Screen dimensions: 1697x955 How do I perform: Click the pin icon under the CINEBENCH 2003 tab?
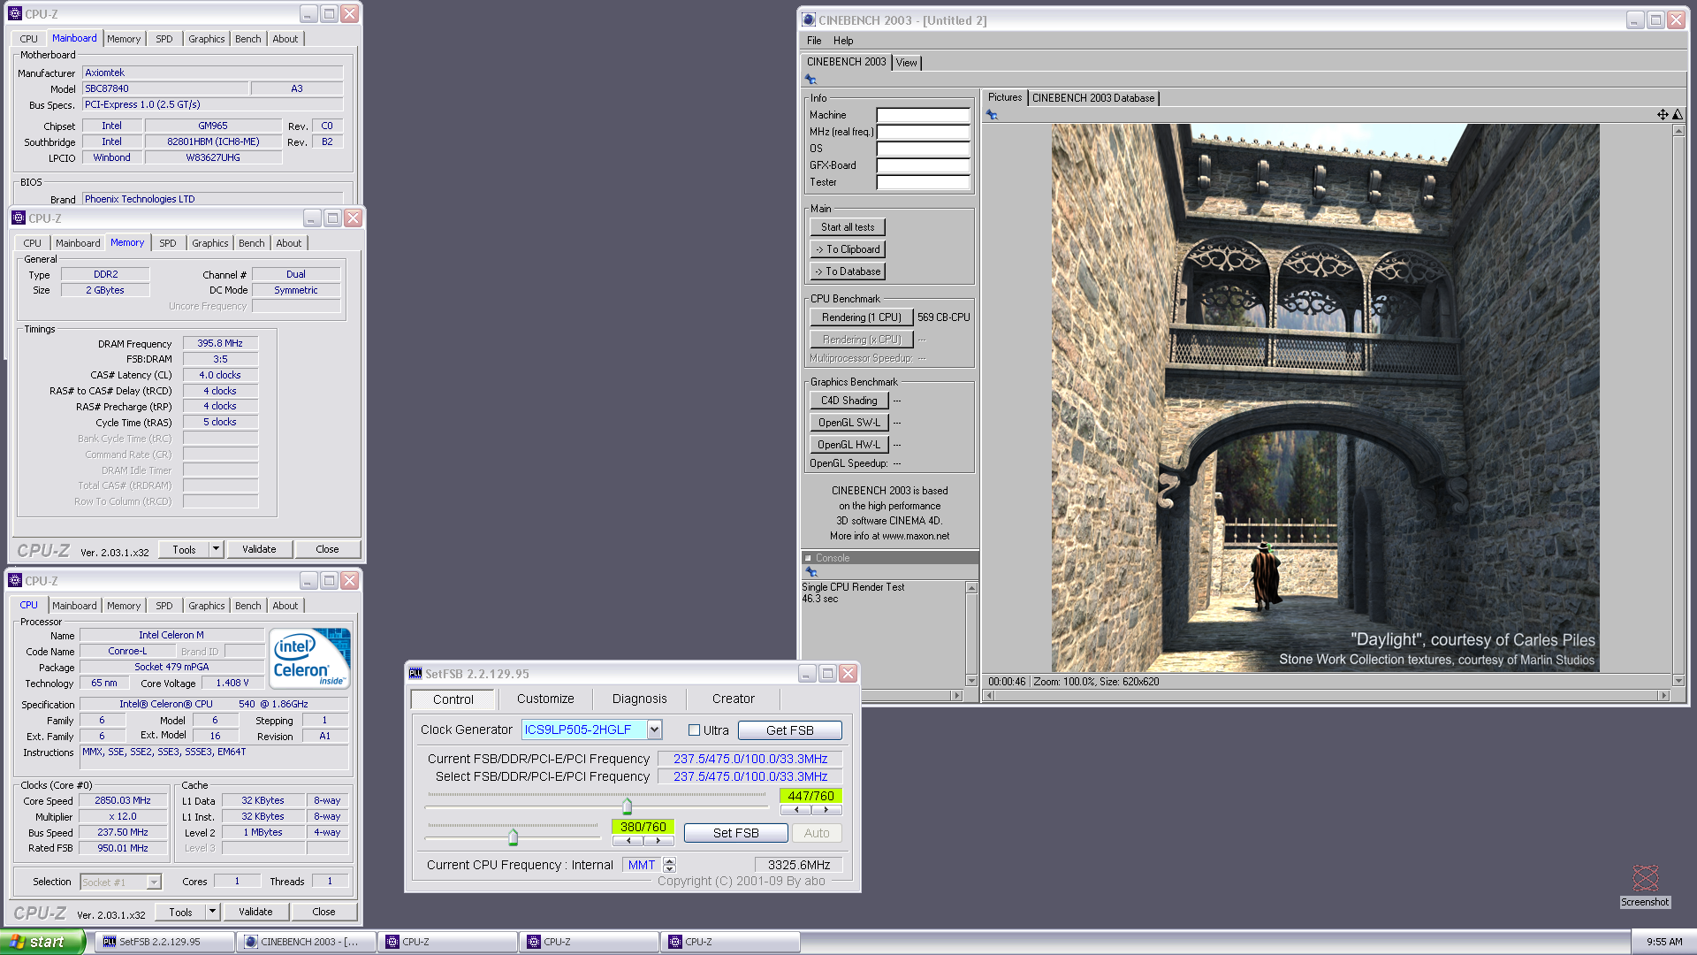tap(810, 80)
